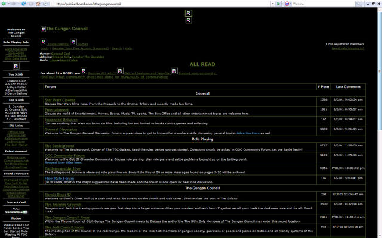This screenshot has width=382, height=238.
Task: Click the image icon beside The Gungan Council title
Action: point(43,29)
